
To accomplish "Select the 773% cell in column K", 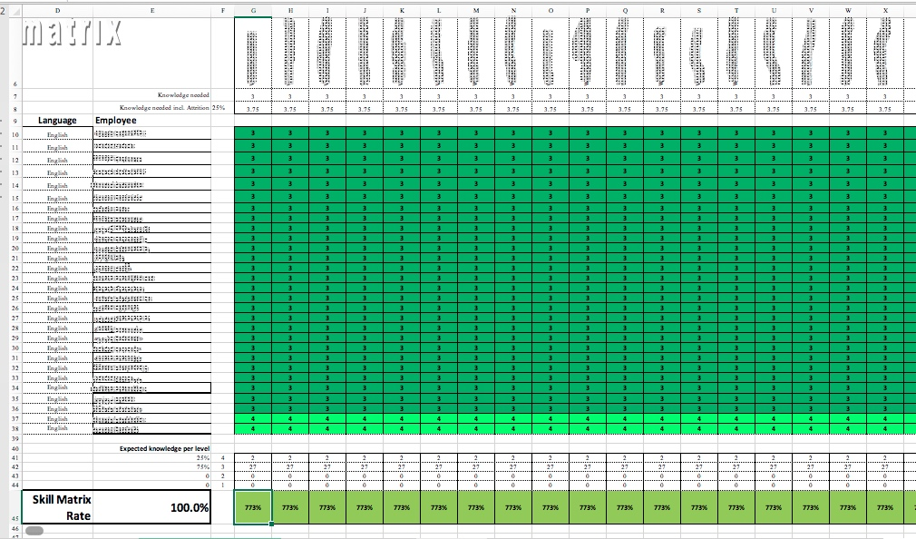I will pyautogui.click(x=402, y=507).
